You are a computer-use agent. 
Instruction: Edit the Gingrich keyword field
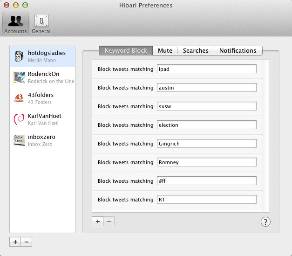206,144
